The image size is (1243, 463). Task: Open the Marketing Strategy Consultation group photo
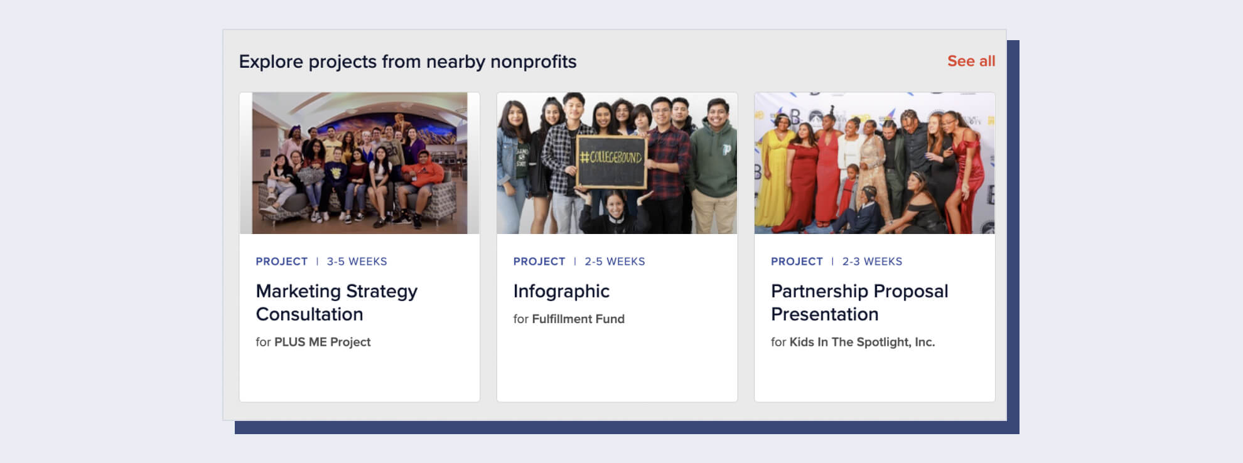pyautogui.click(x=359, y=163)
